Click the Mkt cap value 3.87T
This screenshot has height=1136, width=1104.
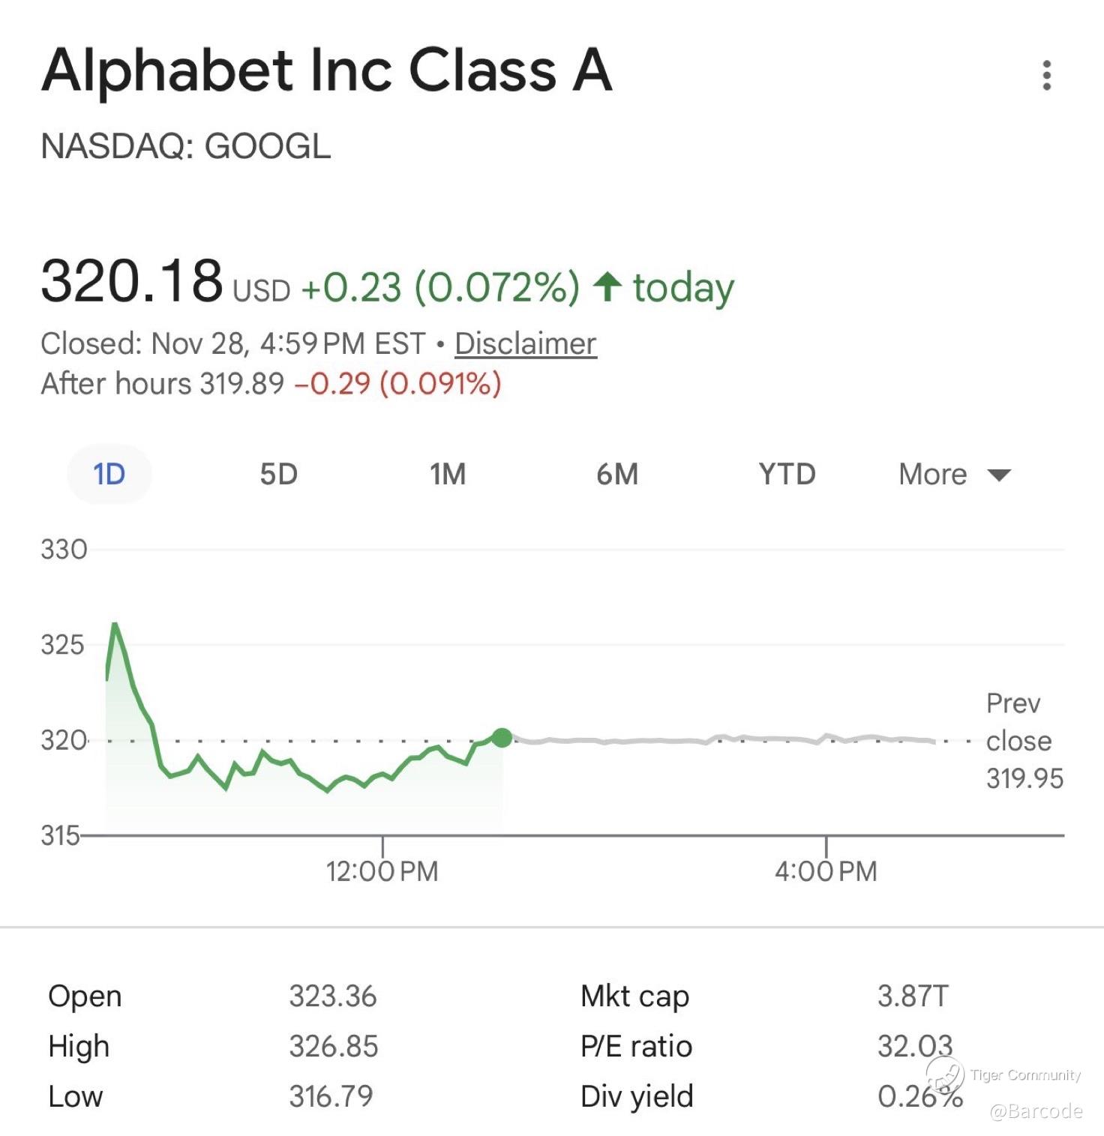[913, 997]
